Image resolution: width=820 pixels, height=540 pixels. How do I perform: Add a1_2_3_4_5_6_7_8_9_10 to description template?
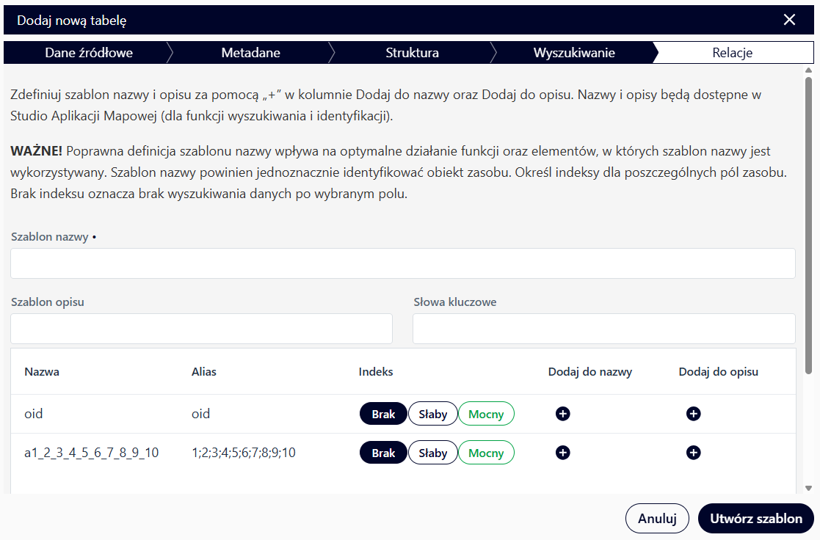click(693, 453)
